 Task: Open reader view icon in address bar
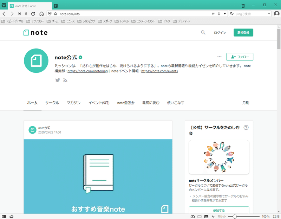click(213, 14)
